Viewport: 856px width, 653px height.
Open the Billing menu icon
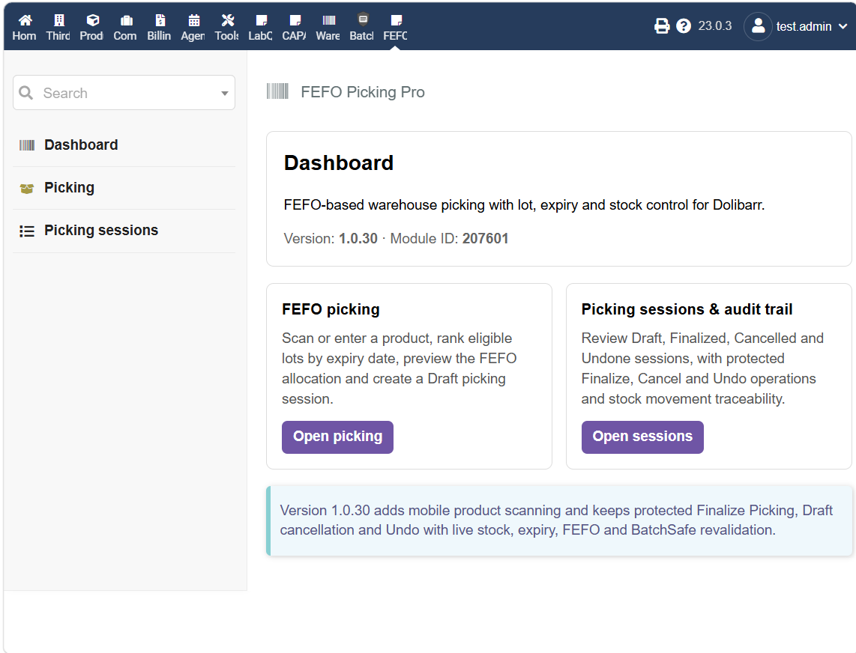[x=160, y=21]
